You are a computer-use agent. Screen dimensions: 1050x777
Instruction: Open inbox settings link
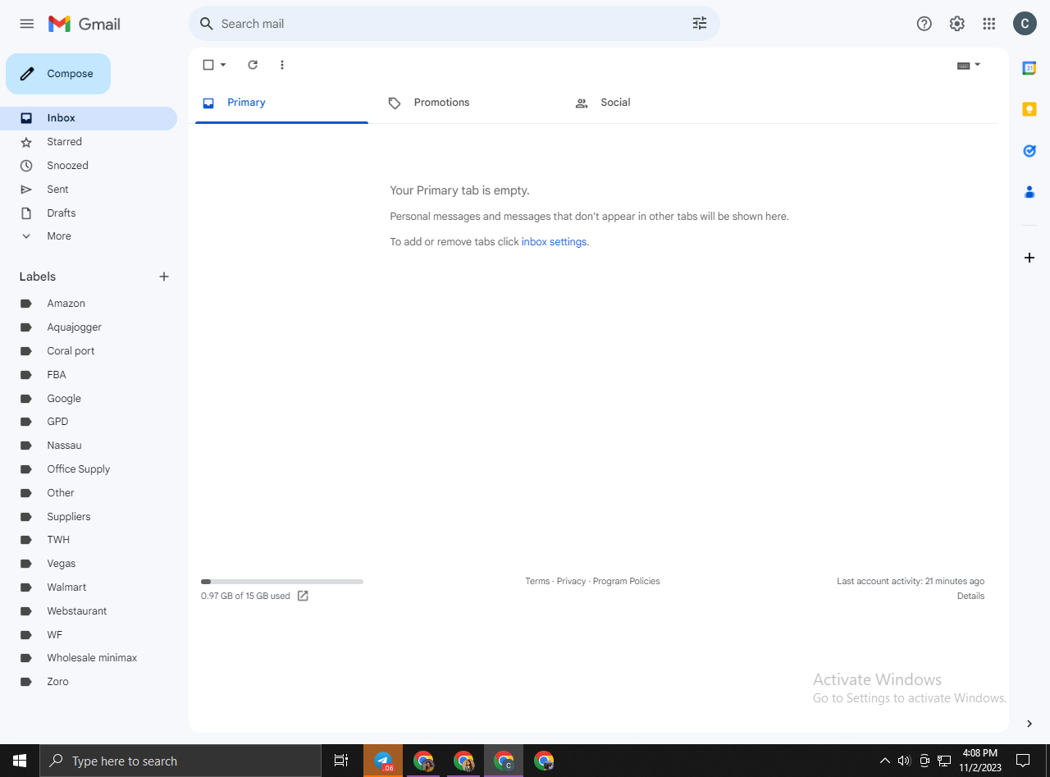554,242
